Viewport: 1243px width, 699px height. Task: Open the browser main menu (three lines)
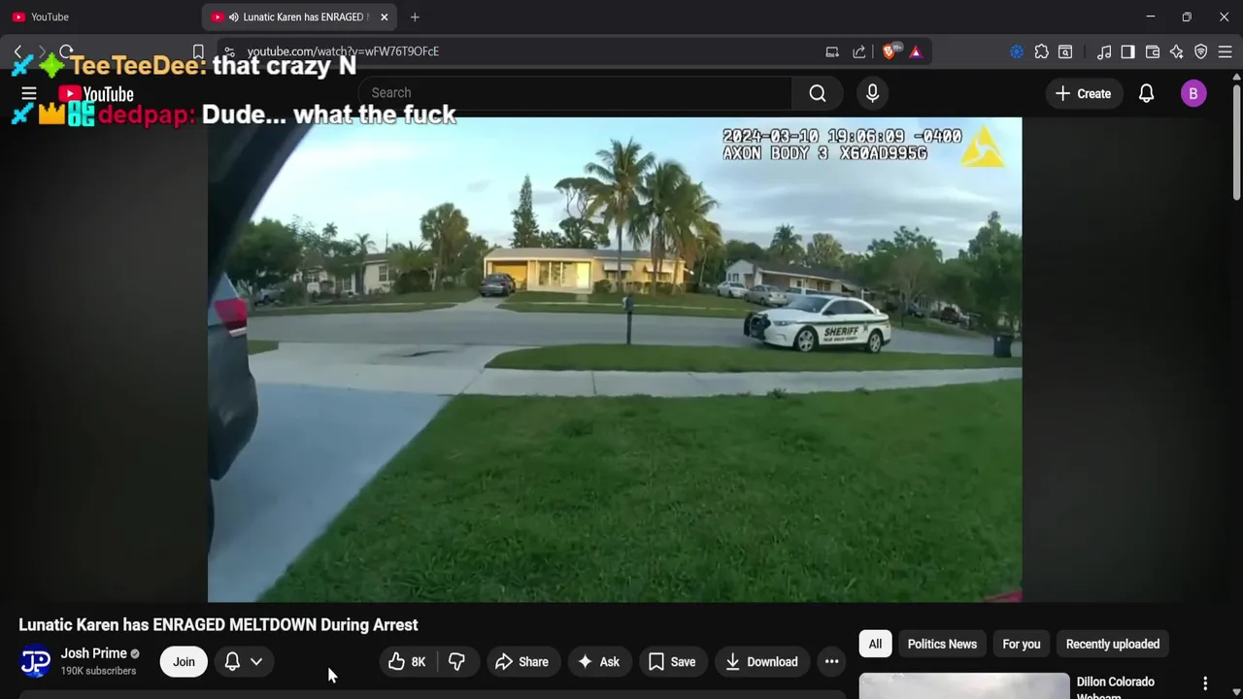(1225, 51)
